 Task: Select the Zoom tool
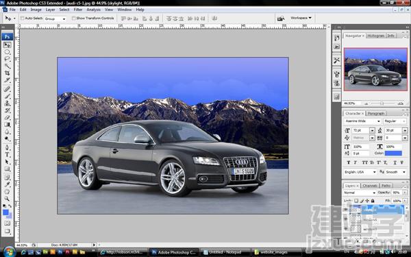(x=7, y=199)
